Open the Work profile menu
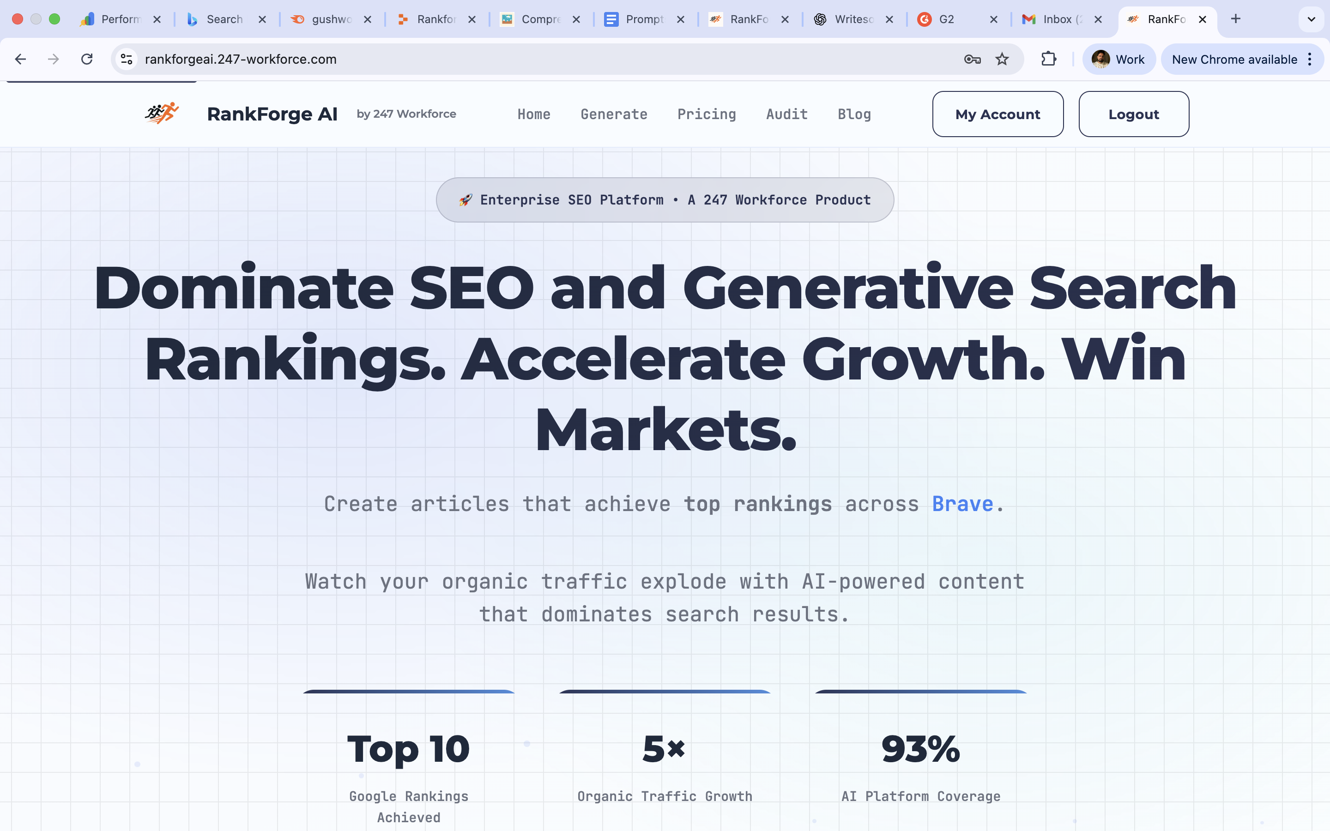 click(1118, 60)
